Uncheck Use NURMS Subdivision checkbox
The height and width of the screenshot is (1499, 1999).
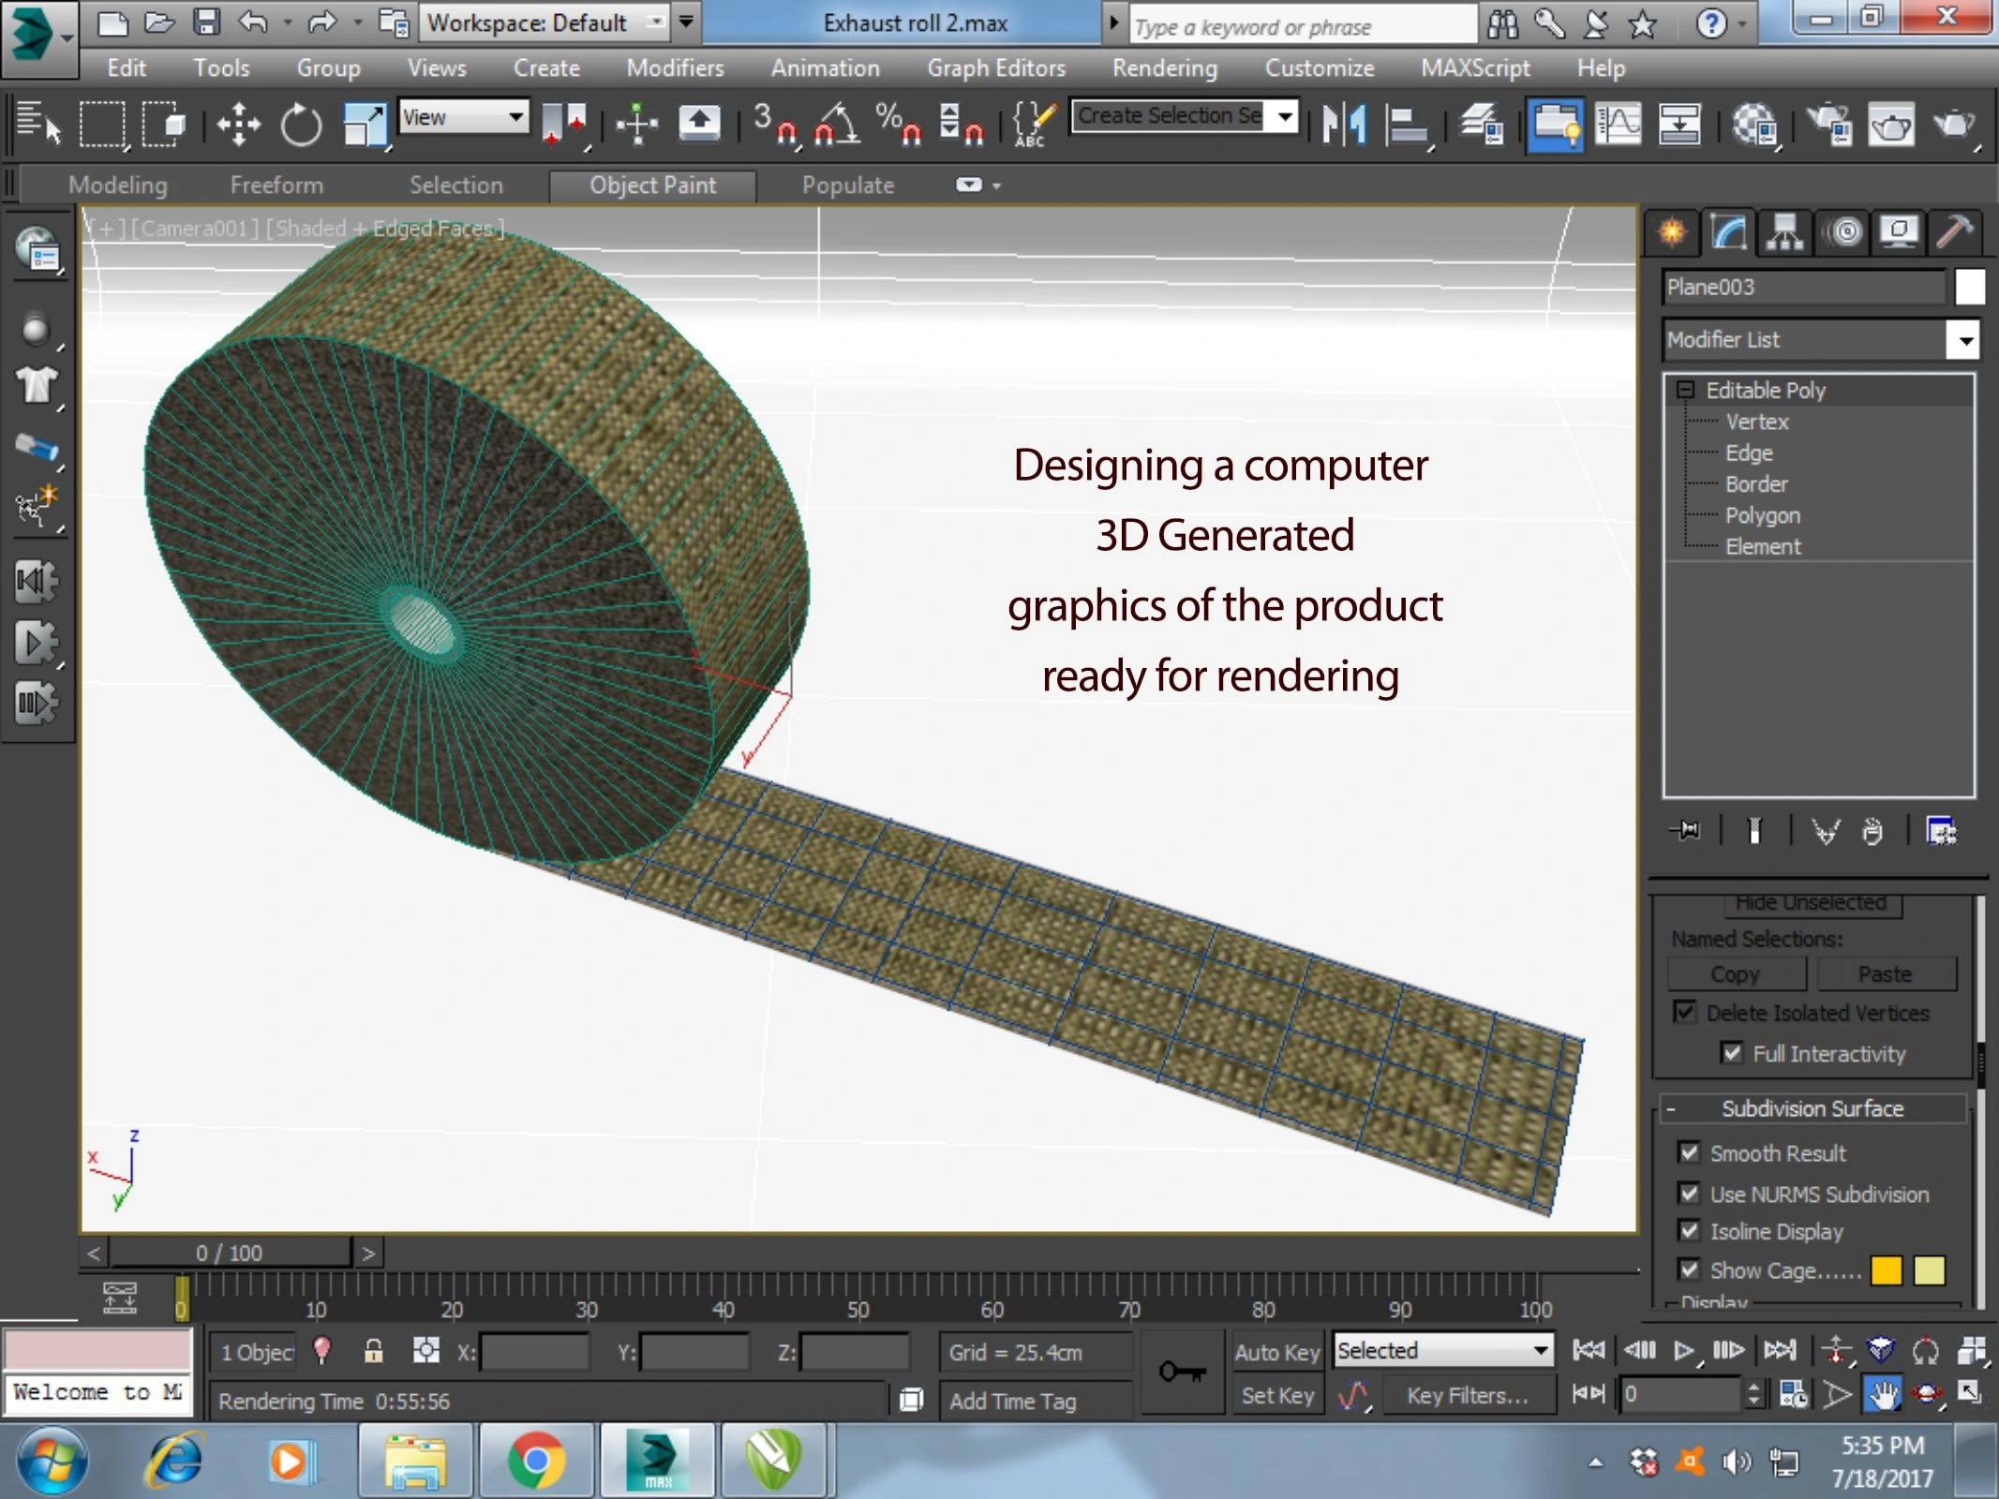pyautogui.click(x=1689, y=1194)
